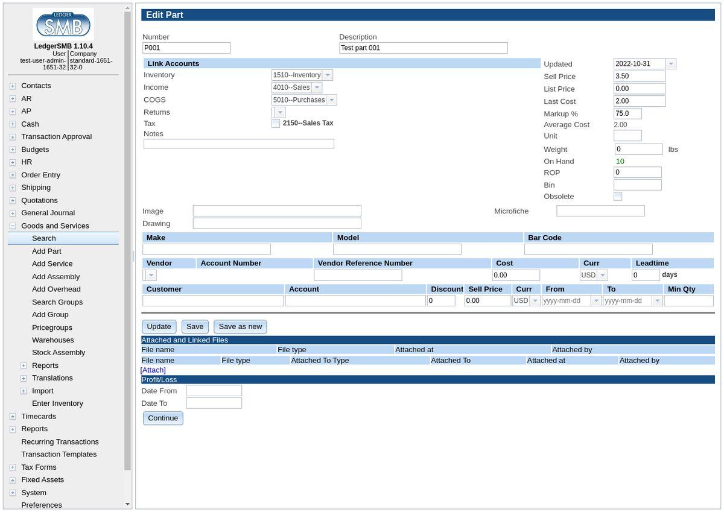Click the LedgerSMB logo
This screenshot has height=512, width=724.
[x=63, y=25]
